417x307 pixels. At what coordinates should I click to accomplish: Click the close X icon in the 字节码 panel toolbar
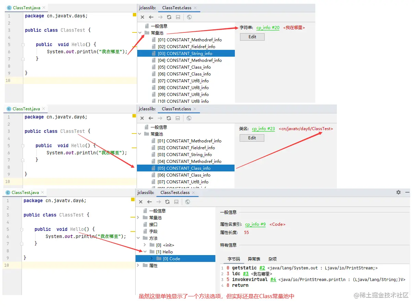(141, 202)
